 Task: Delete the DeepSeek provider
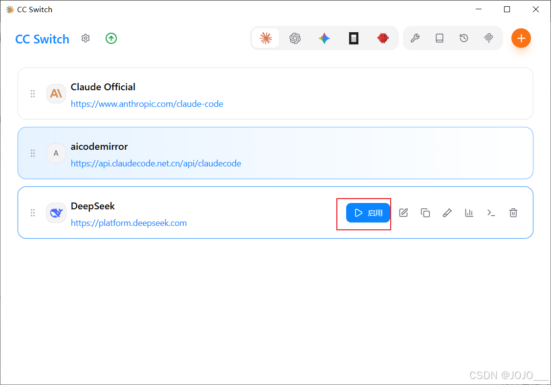[x=513, y=213]
